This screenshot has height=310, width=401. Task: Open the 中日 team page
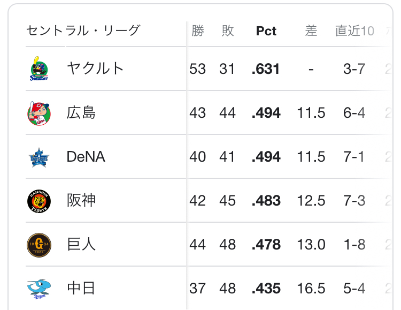[81, 289]
